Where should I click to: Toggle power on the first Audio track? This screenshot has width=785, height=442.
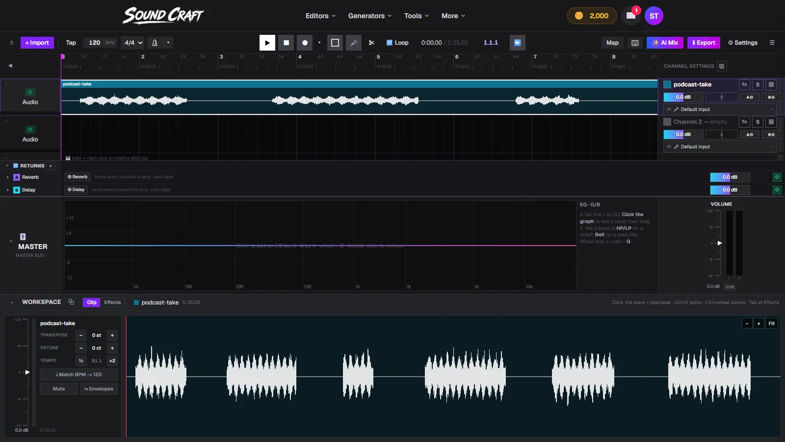tap(30, 92)
